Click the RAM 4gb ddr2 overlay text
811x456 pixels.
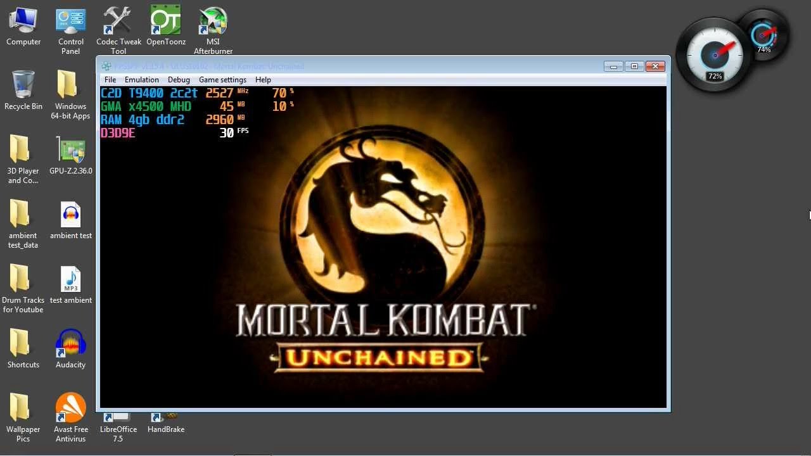click(143, 120)
